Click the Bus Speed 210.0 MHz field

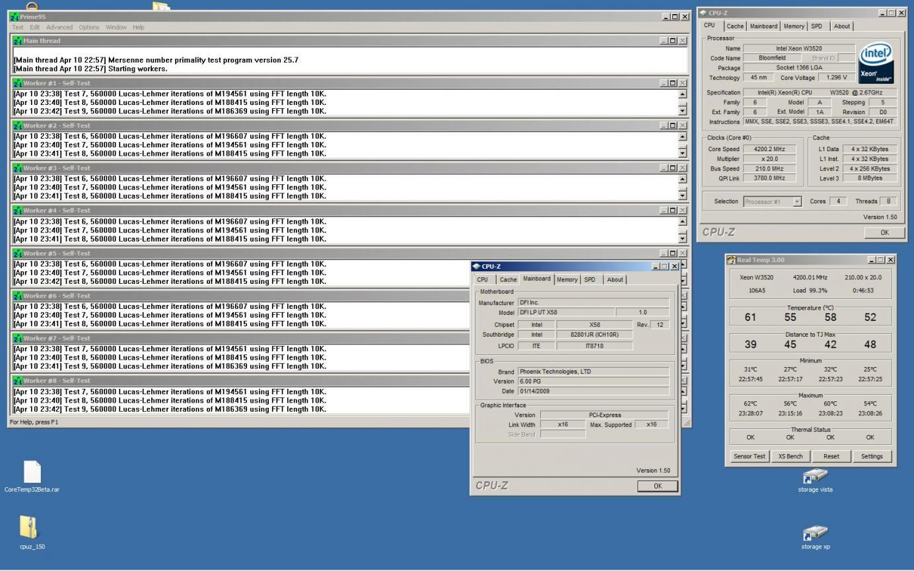coord(770,169)
